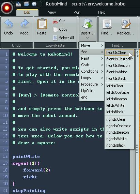140x194 pixels.
Task: Click the '# draw a square:' comment
Action: [34, 143]
